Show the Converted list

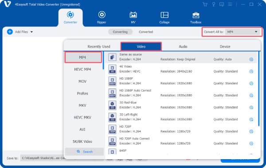point(146,32)
